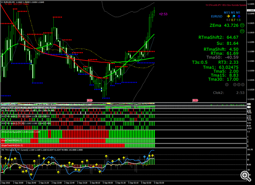Click the blue EURUSD symbol label

[x=217, y=16]
